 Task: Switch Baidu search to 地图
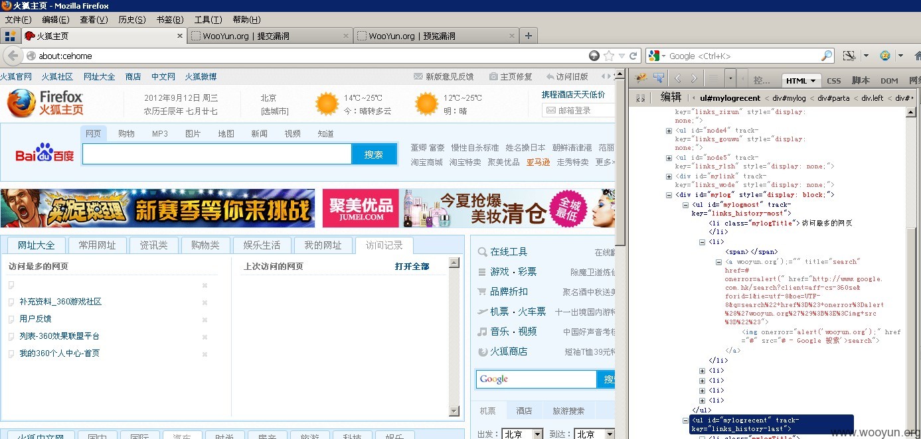tap(226, 133)
